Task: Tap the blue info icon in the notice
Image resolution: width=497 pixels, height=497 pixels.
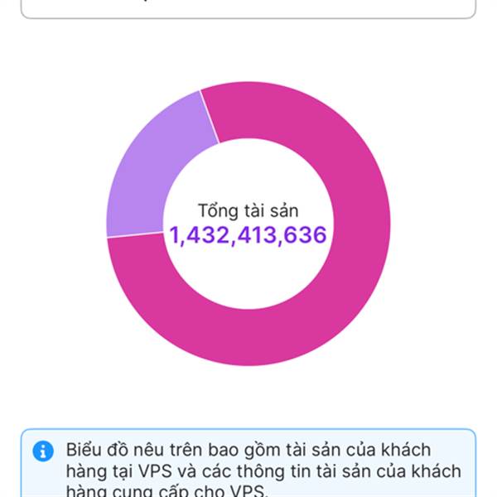Action: tap(43, 451)
